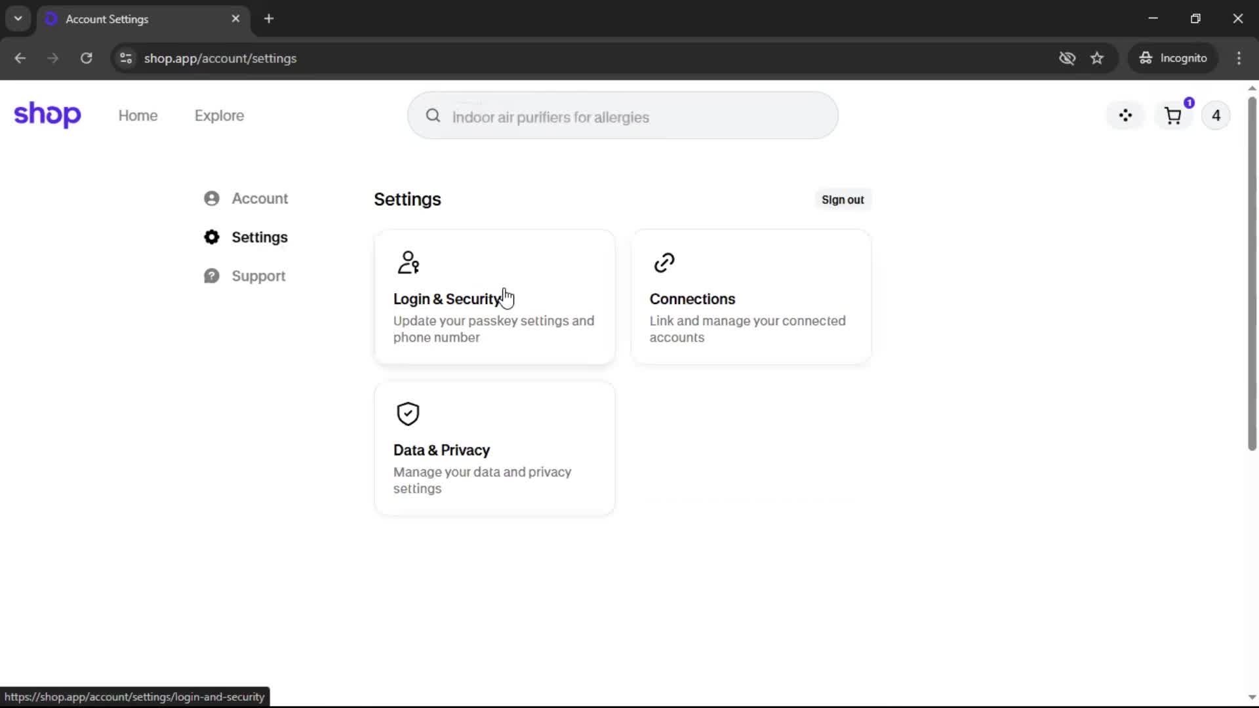Open the Incognito profile chip
The width and height of the screenshot is (1259, 708).
(1173, 58)
